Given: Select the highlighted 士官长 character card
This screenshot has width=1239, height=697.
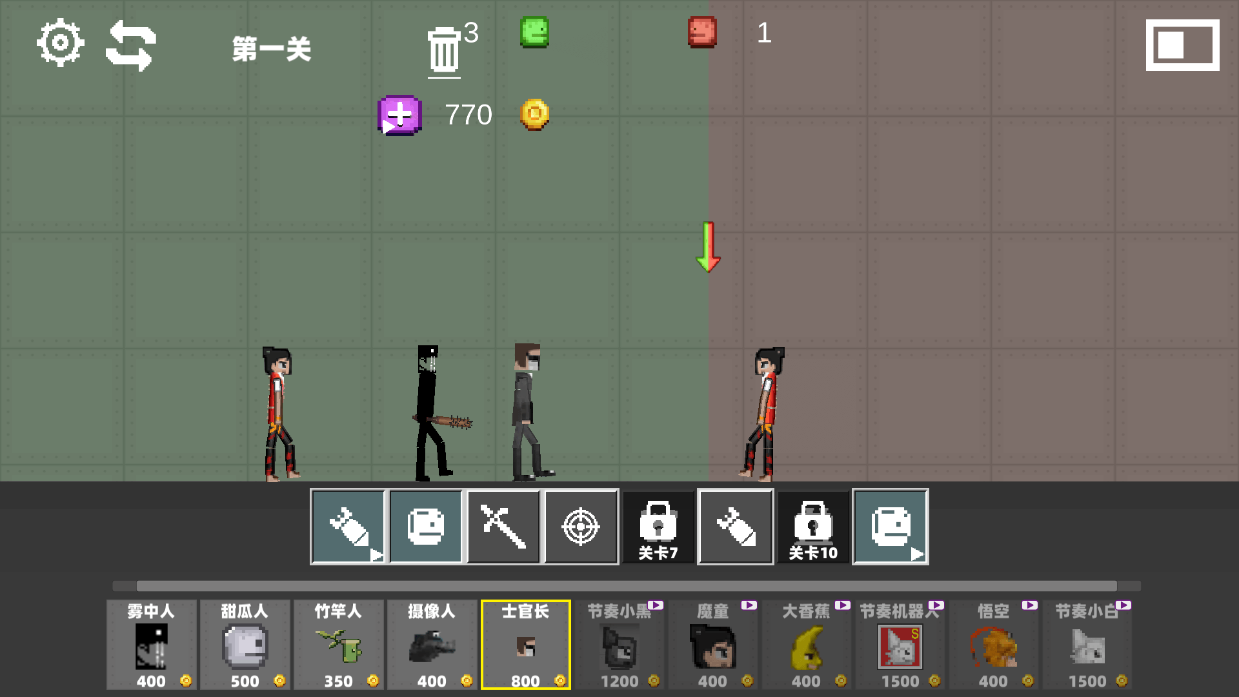Looking at the screenshot, I should (x=526, y=645).
